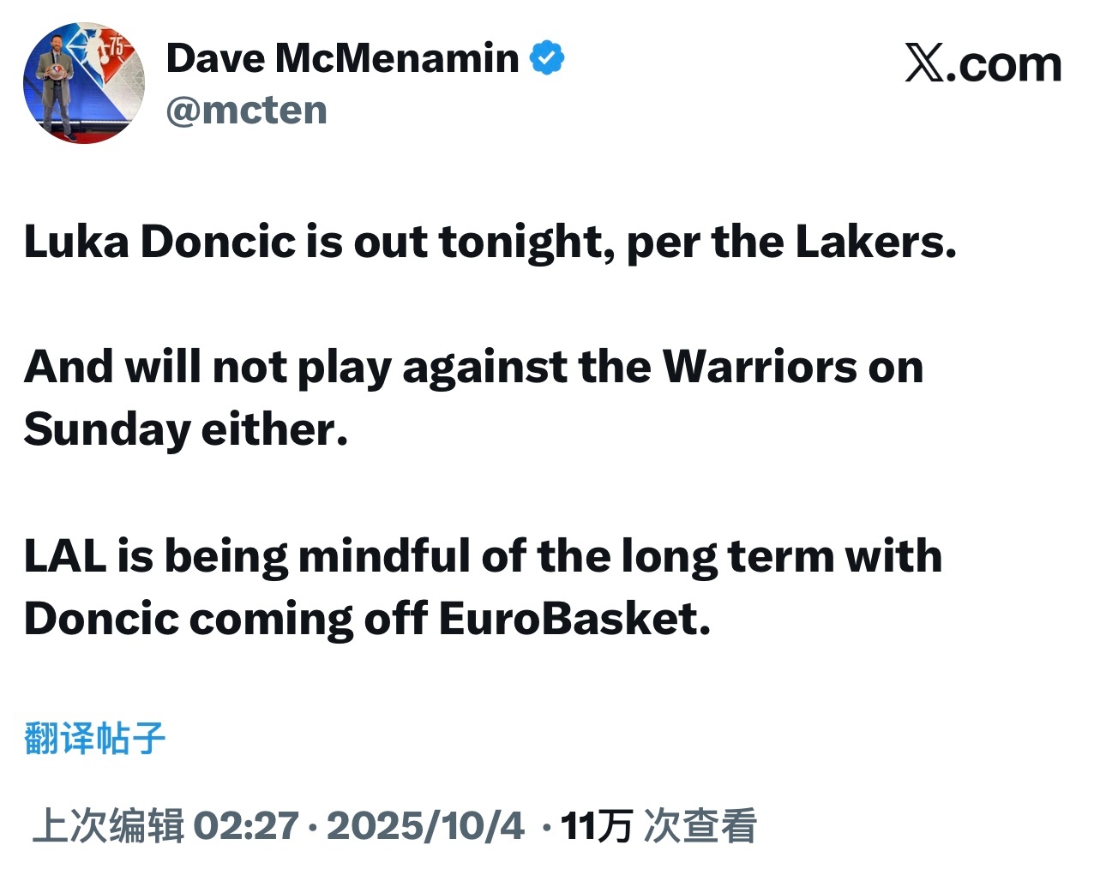Click the 11万 view count number
1106x881 pixels.
tap(597, 826)
